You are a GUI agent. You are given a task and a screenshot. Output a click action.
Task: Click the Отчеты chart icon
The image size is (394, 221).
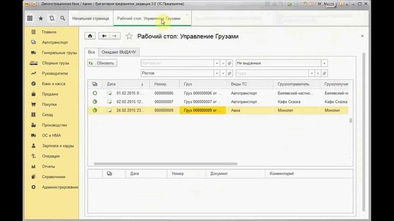33,166
